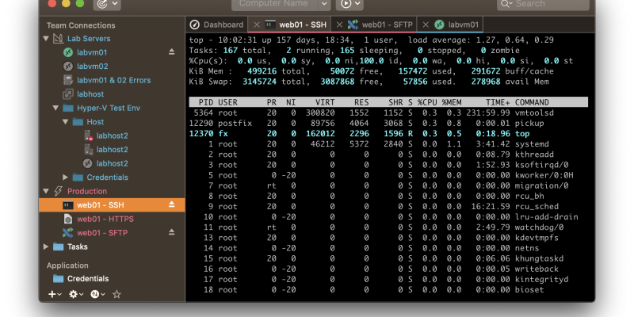Click the eject icon next to labvm01
634x317 pixels.
point(172,52)
